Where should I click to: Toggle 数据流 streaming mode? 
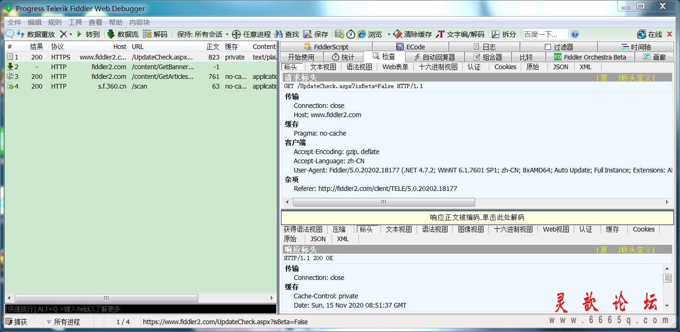tap(123, 34)
